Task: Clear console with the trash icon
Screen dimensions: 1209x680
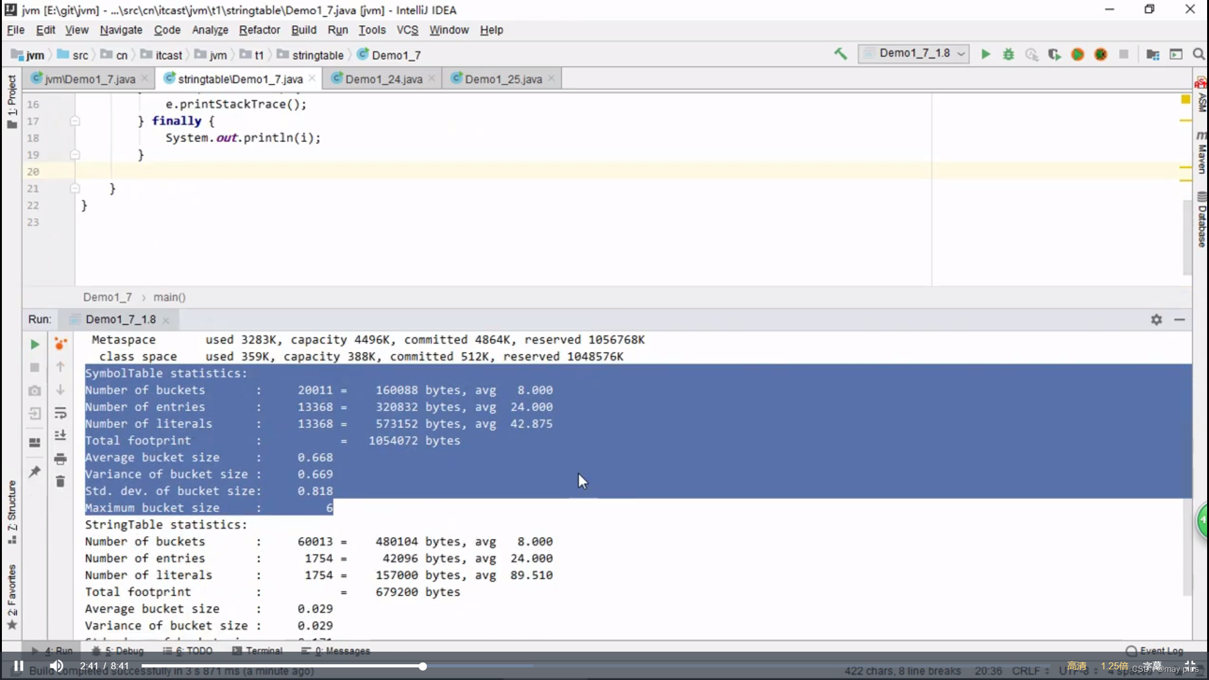Action: pyautogui.click(x=60, y=482)
